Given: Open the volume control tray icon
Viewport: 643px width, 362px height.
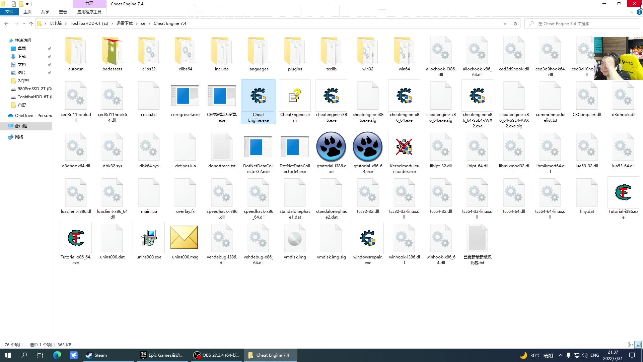Looking at the screenshot, I should (585, 355).
